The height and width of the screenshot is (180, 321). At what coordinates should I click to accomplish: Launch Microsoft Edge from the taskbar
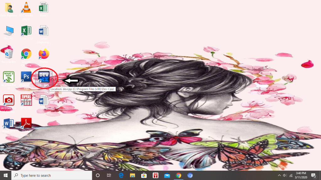click(x=121, y=175)
